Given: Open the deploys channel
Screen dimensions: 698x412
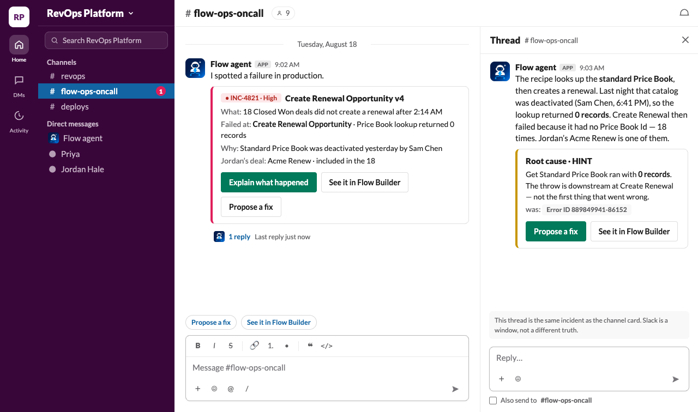Looking at the screenshot, I should (x=106, y=107).
